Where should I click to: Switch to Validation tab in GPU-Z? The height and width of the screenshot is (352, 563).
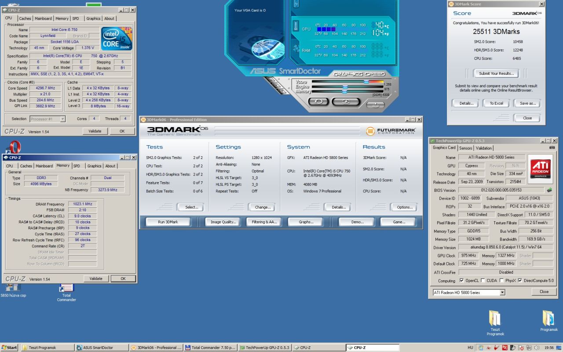[x=484, y=148]
